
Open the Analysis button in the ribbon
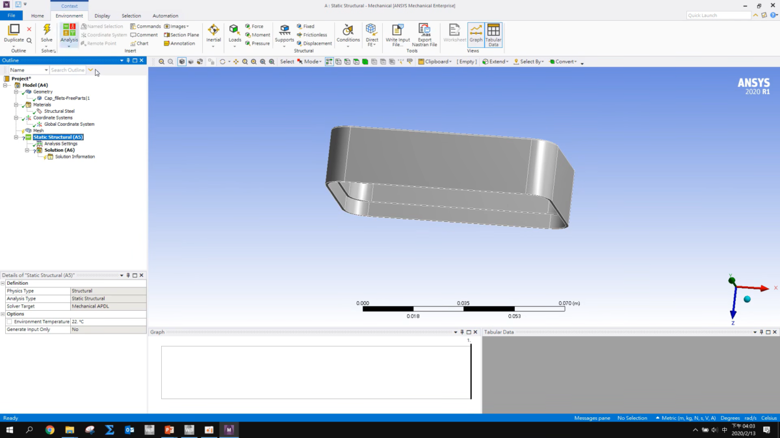point(69,34)
